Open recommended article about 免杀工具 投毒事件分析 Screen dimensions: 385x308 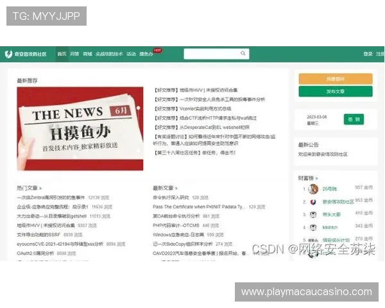coord(209,99)
